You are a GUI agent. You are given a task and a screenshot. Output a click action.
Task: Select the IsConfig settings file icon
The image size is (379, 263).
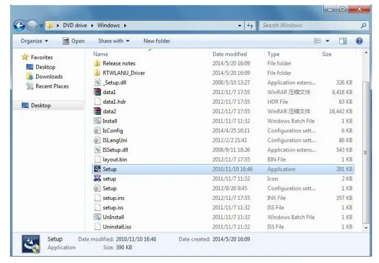[97, 131]
